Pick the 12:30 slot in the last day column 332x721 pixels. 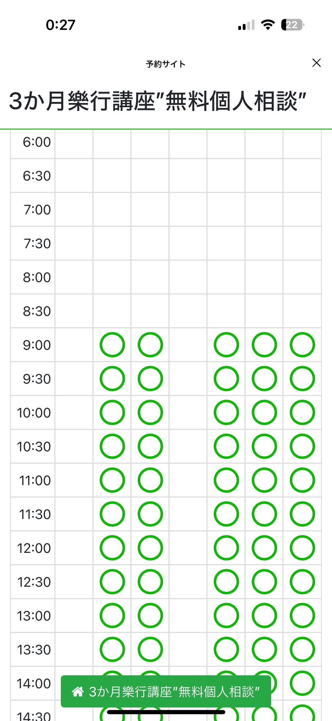pyautogui.click(x=302, y=582)
